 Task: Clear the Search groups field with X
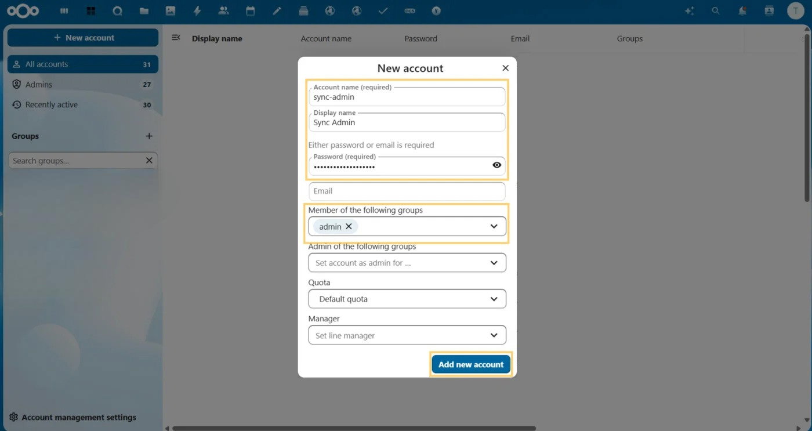tap(149, 161)
